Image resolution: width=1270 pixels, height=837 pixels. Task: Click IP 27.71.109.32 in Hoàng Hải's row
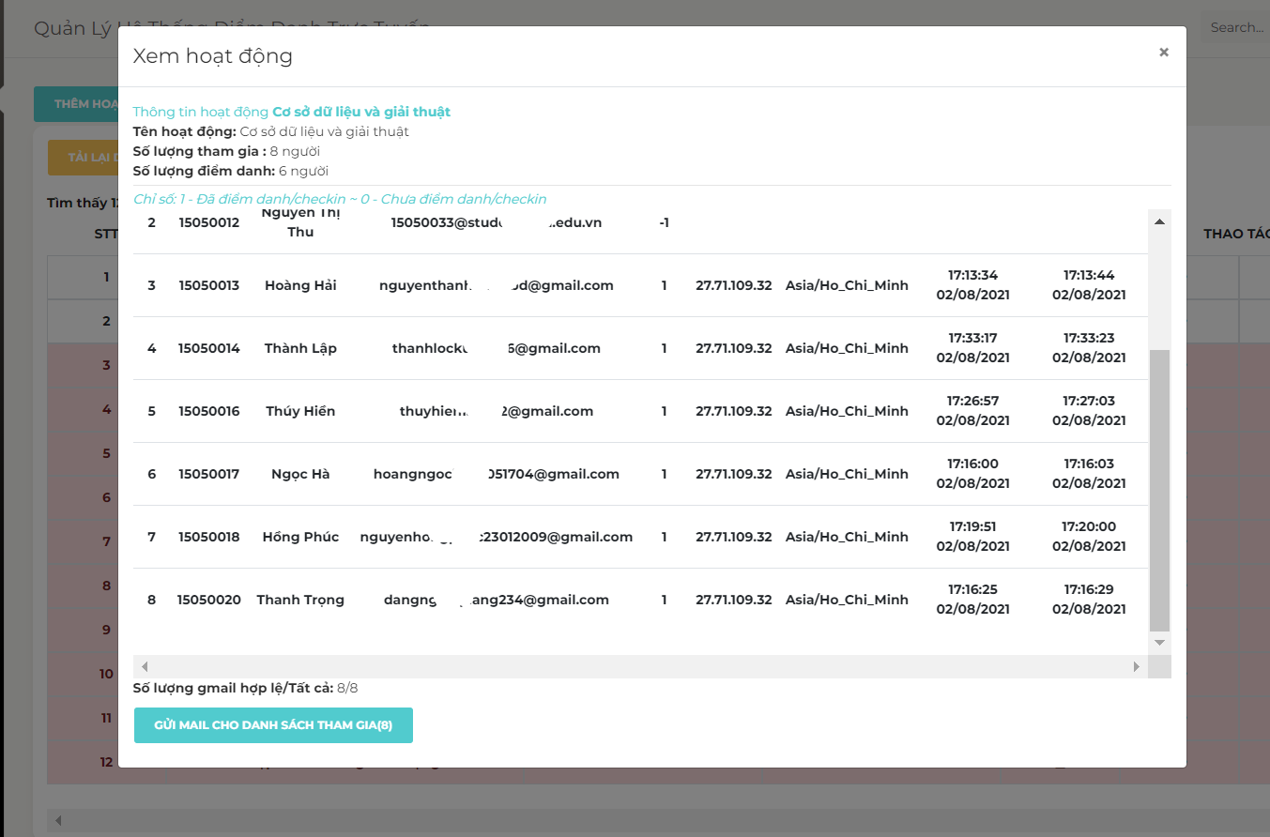[734, 285]
